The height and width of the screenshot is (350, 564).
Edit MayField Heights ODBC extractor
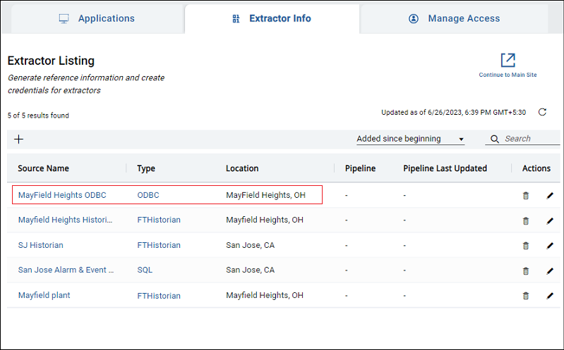550,196
